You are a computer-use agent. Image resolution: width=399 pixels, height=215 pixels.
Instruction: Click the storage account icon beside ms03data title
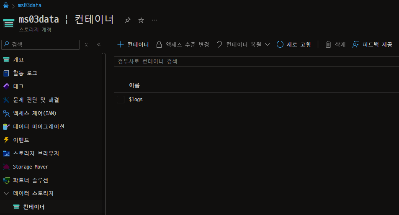pos(9,23)
